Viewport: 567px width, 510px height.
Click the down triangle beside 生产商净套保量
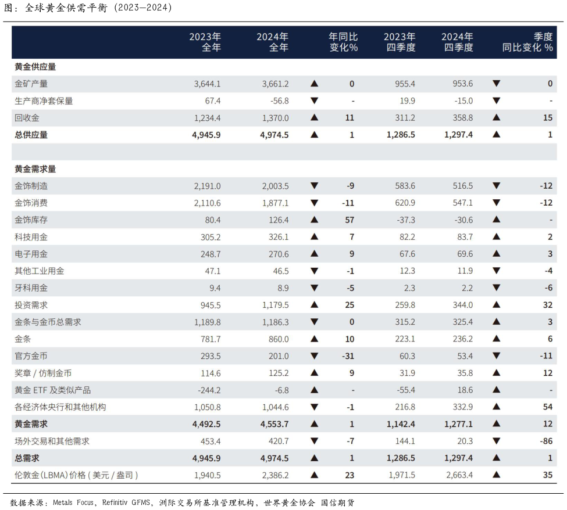tap(315, 100)
